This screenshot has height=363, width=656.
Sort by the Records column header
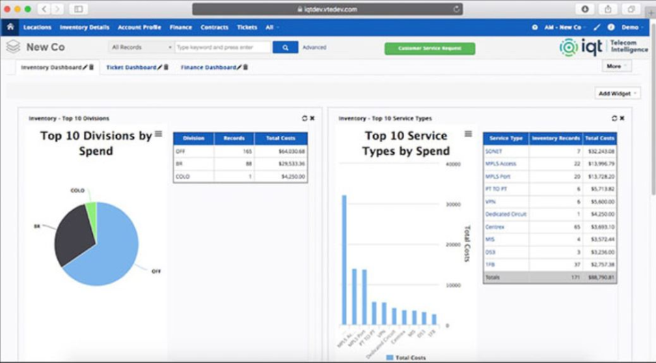[234, 139]
